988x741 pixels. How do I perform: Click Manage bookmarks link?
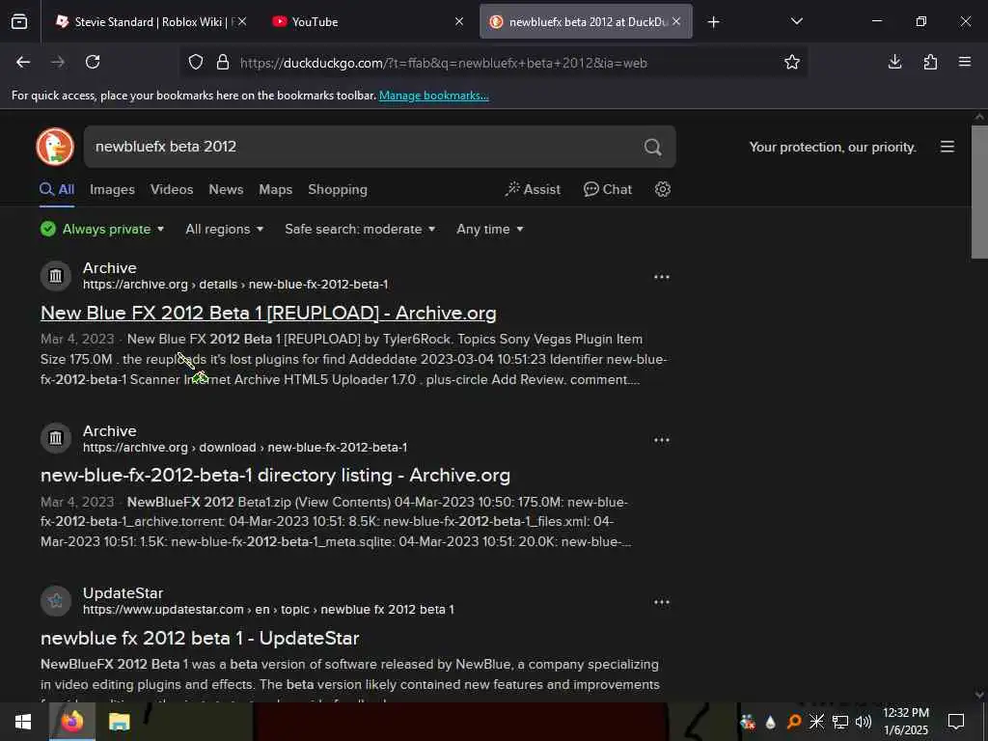tap(433, 96)
